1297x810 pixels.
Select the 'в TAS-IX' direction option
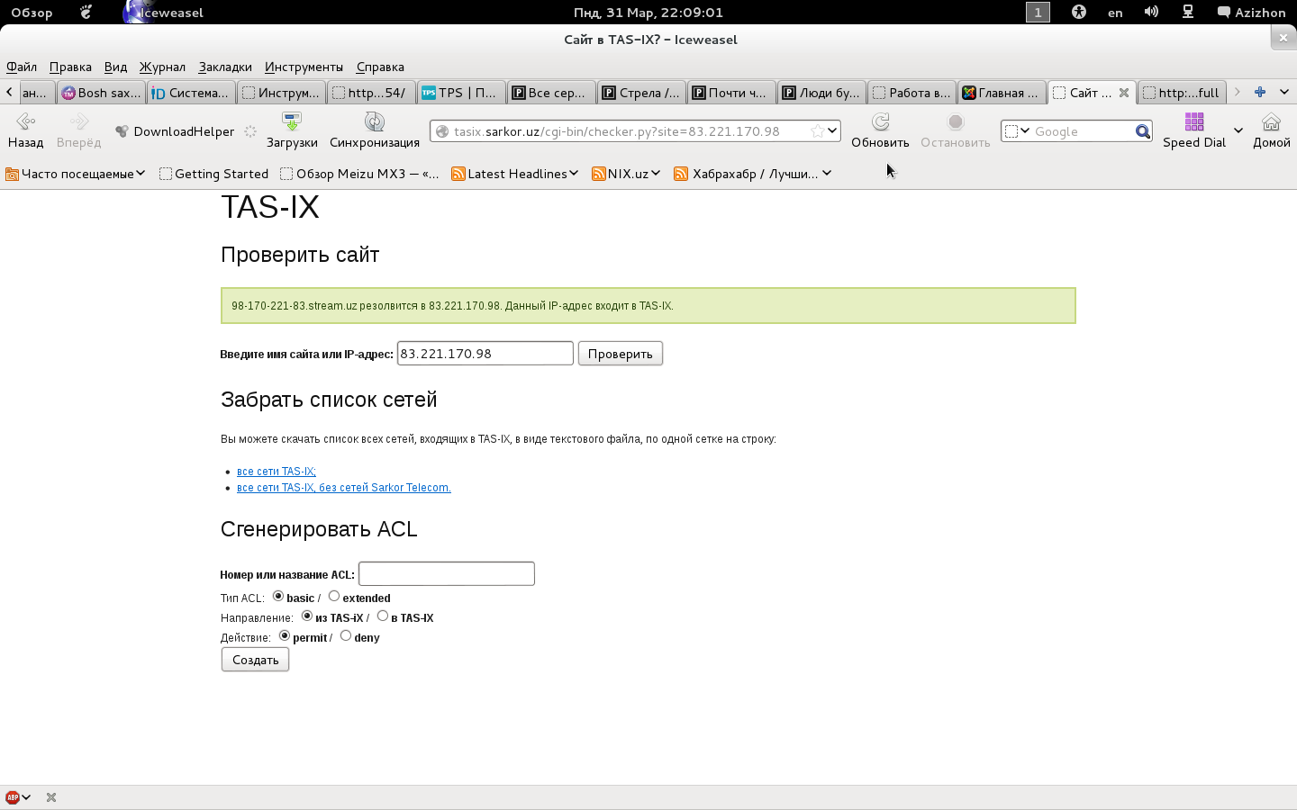coord(383,616)
